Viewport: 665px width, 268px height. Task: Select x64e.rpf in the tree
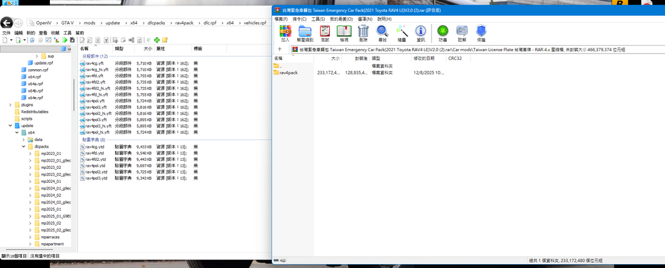(31, 98)
